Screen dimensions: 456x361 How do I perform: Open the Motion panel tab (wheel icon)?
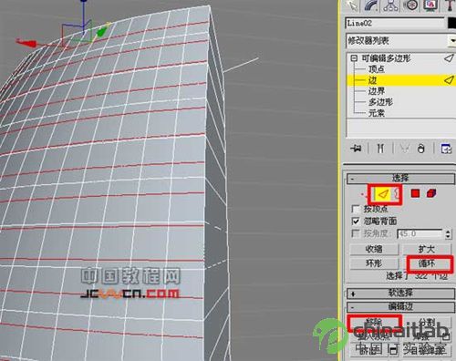(x=410, y=5)
